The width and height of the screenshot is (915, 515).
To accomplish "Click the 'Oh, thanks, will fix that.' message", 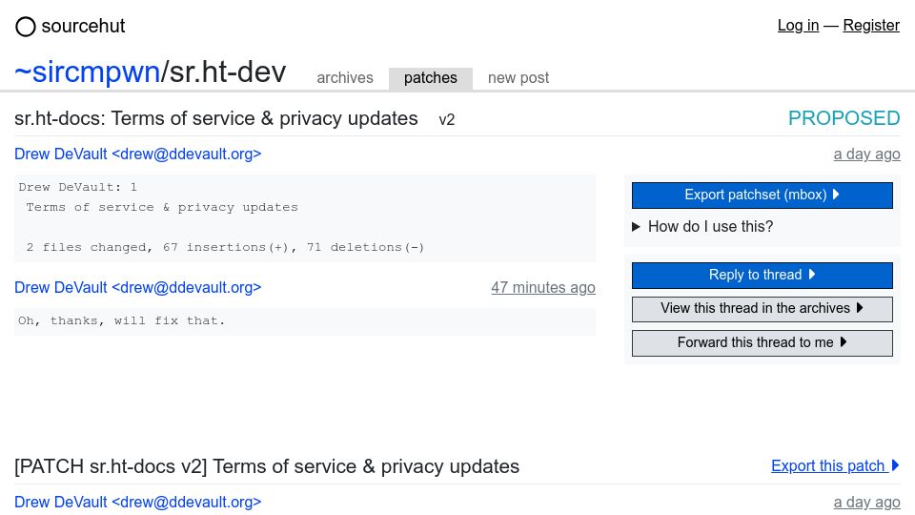I will coord(121,320).
